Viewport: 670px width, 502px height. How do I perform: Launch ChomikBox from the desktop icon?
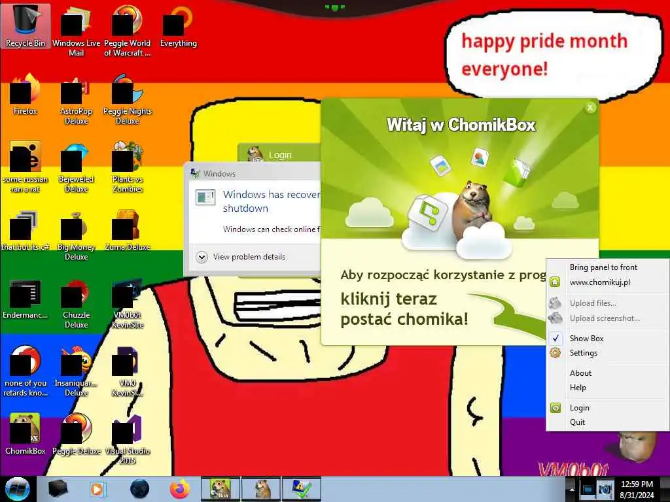click(x=26, y=434)
